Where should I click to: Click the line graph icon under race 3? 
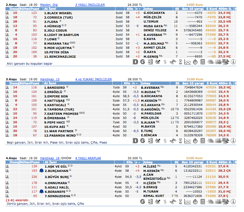click(188, 141)
